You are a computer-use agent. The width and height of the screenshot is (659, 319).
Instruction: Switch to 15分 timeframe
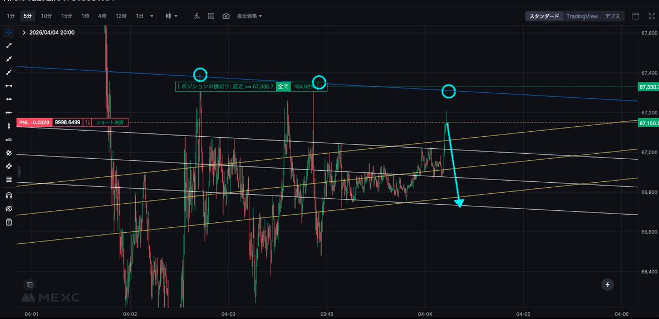click(66, 16)
